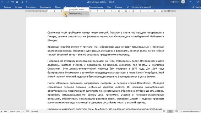Open the Вид ribbon tab
201x113 pixels.
click(x=109, y=7)
